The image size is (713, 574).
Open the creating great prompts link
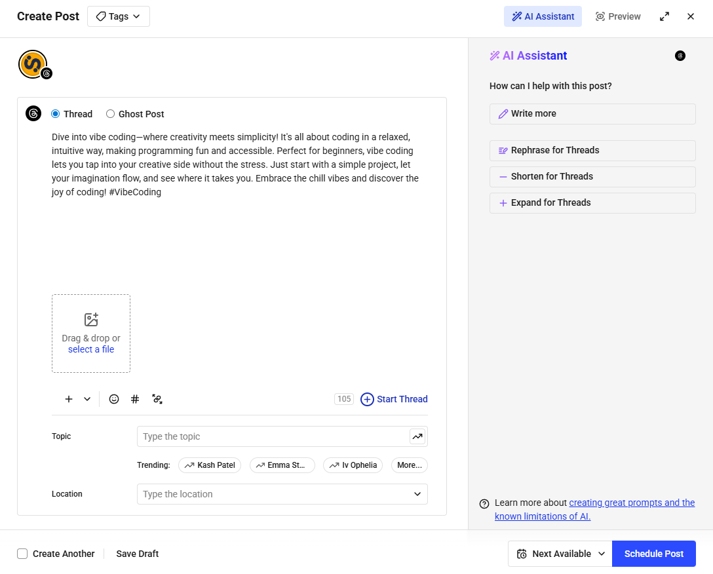(631, 503)
